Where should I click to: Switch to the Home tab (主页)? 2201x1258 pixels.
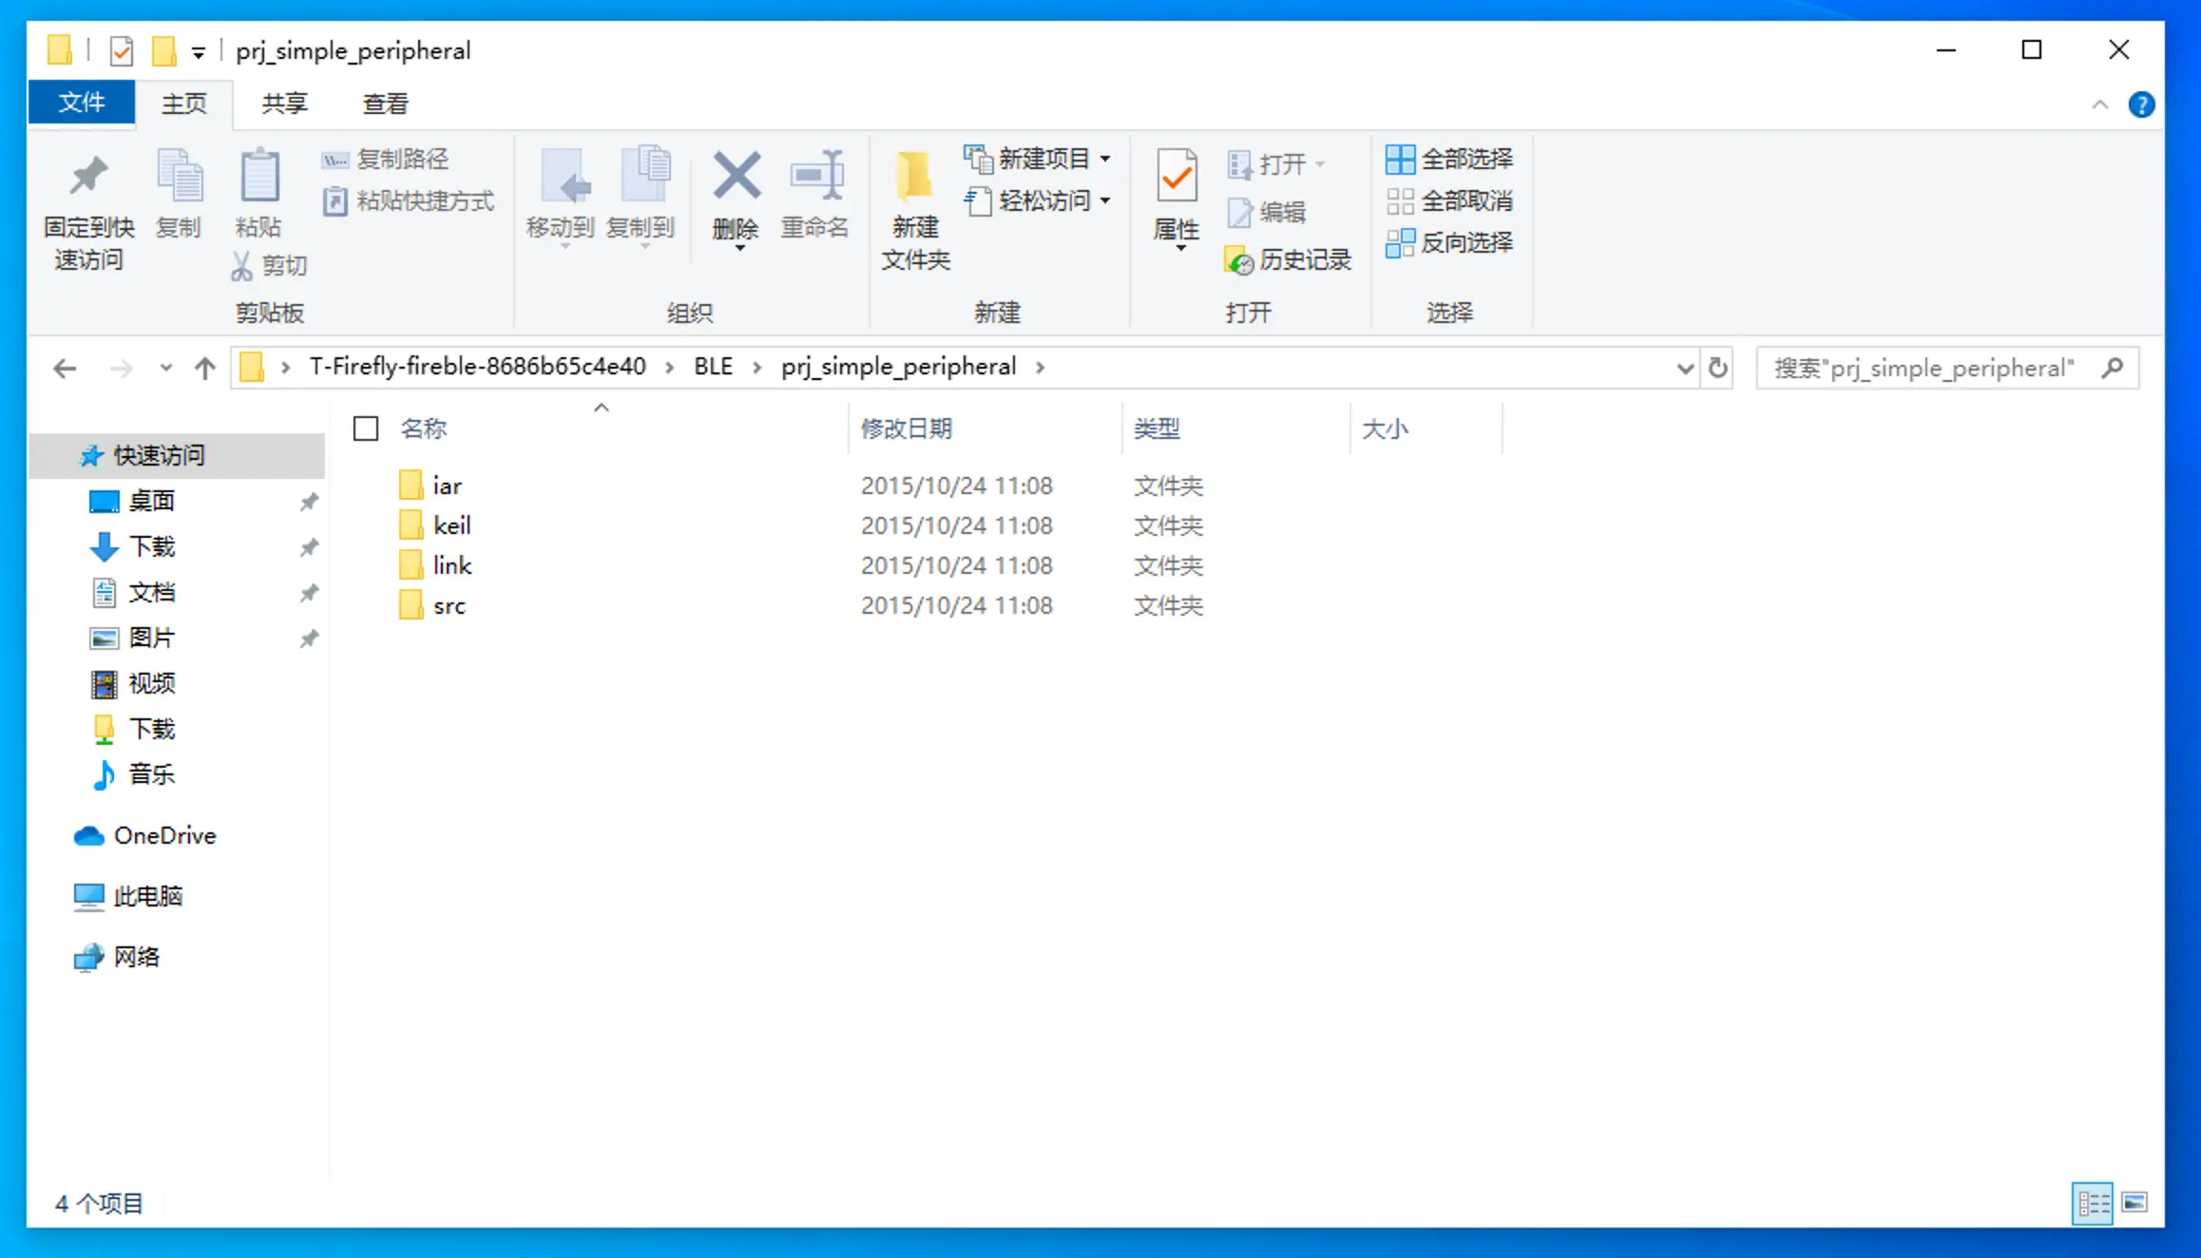[x=184, y=104]
